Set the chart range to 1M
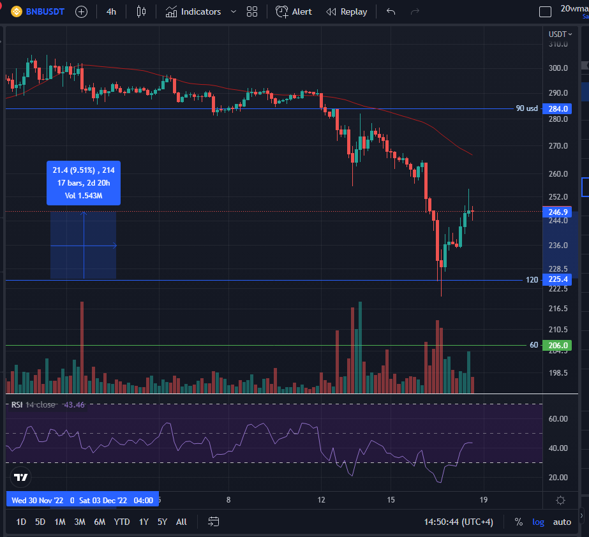 60,522
